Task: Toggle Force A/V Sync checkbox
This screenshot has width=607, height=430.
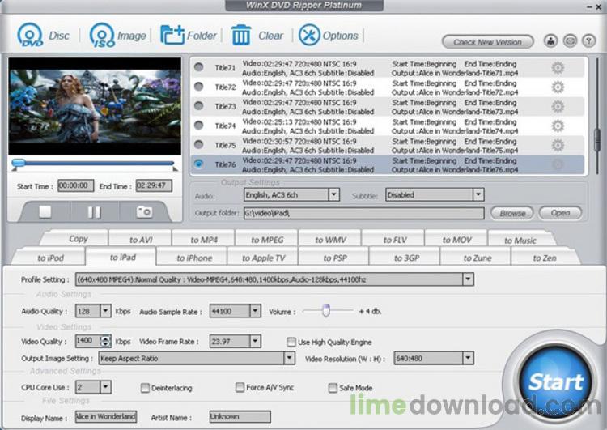Action: pos(240,387)
